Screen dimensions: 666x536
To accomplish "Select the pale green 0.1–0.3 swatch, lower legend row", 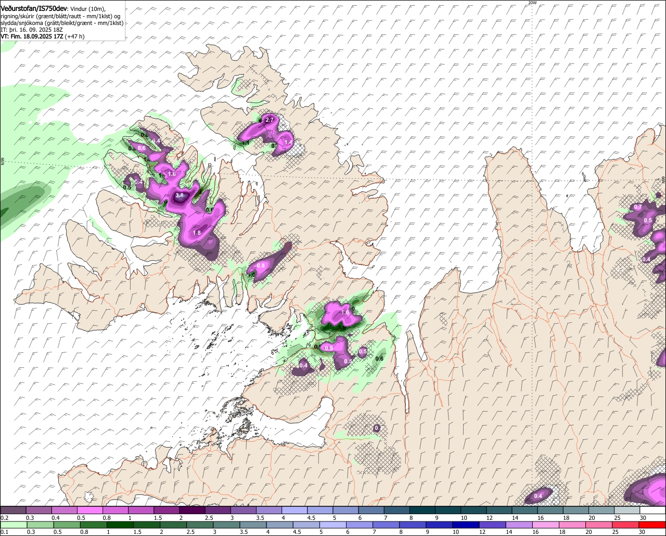I will pyautogui.click(x=13, y=525).
